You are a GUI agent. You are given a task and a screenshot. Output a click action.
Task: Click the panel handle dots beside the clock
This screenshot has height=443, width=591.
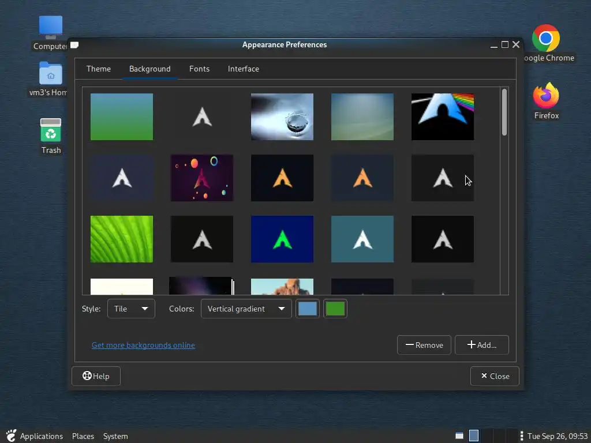(x=521, y=436)
